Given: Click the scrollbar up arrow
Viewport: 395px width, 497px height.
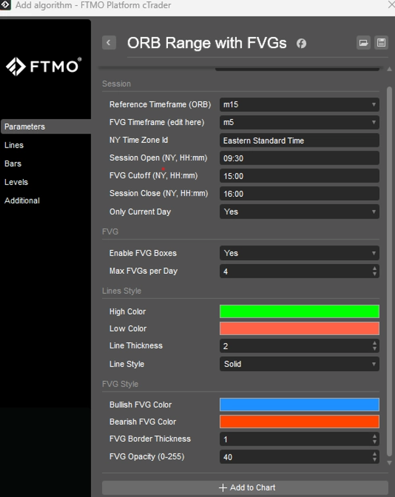Looking at the screenshot, I should [x=390, y=69].
